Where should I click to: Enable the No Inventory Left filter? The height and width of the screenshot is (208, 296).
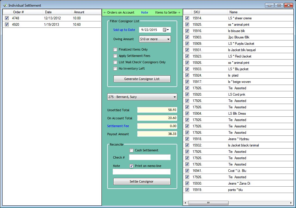pyautogui.click(x=115, y=68)
